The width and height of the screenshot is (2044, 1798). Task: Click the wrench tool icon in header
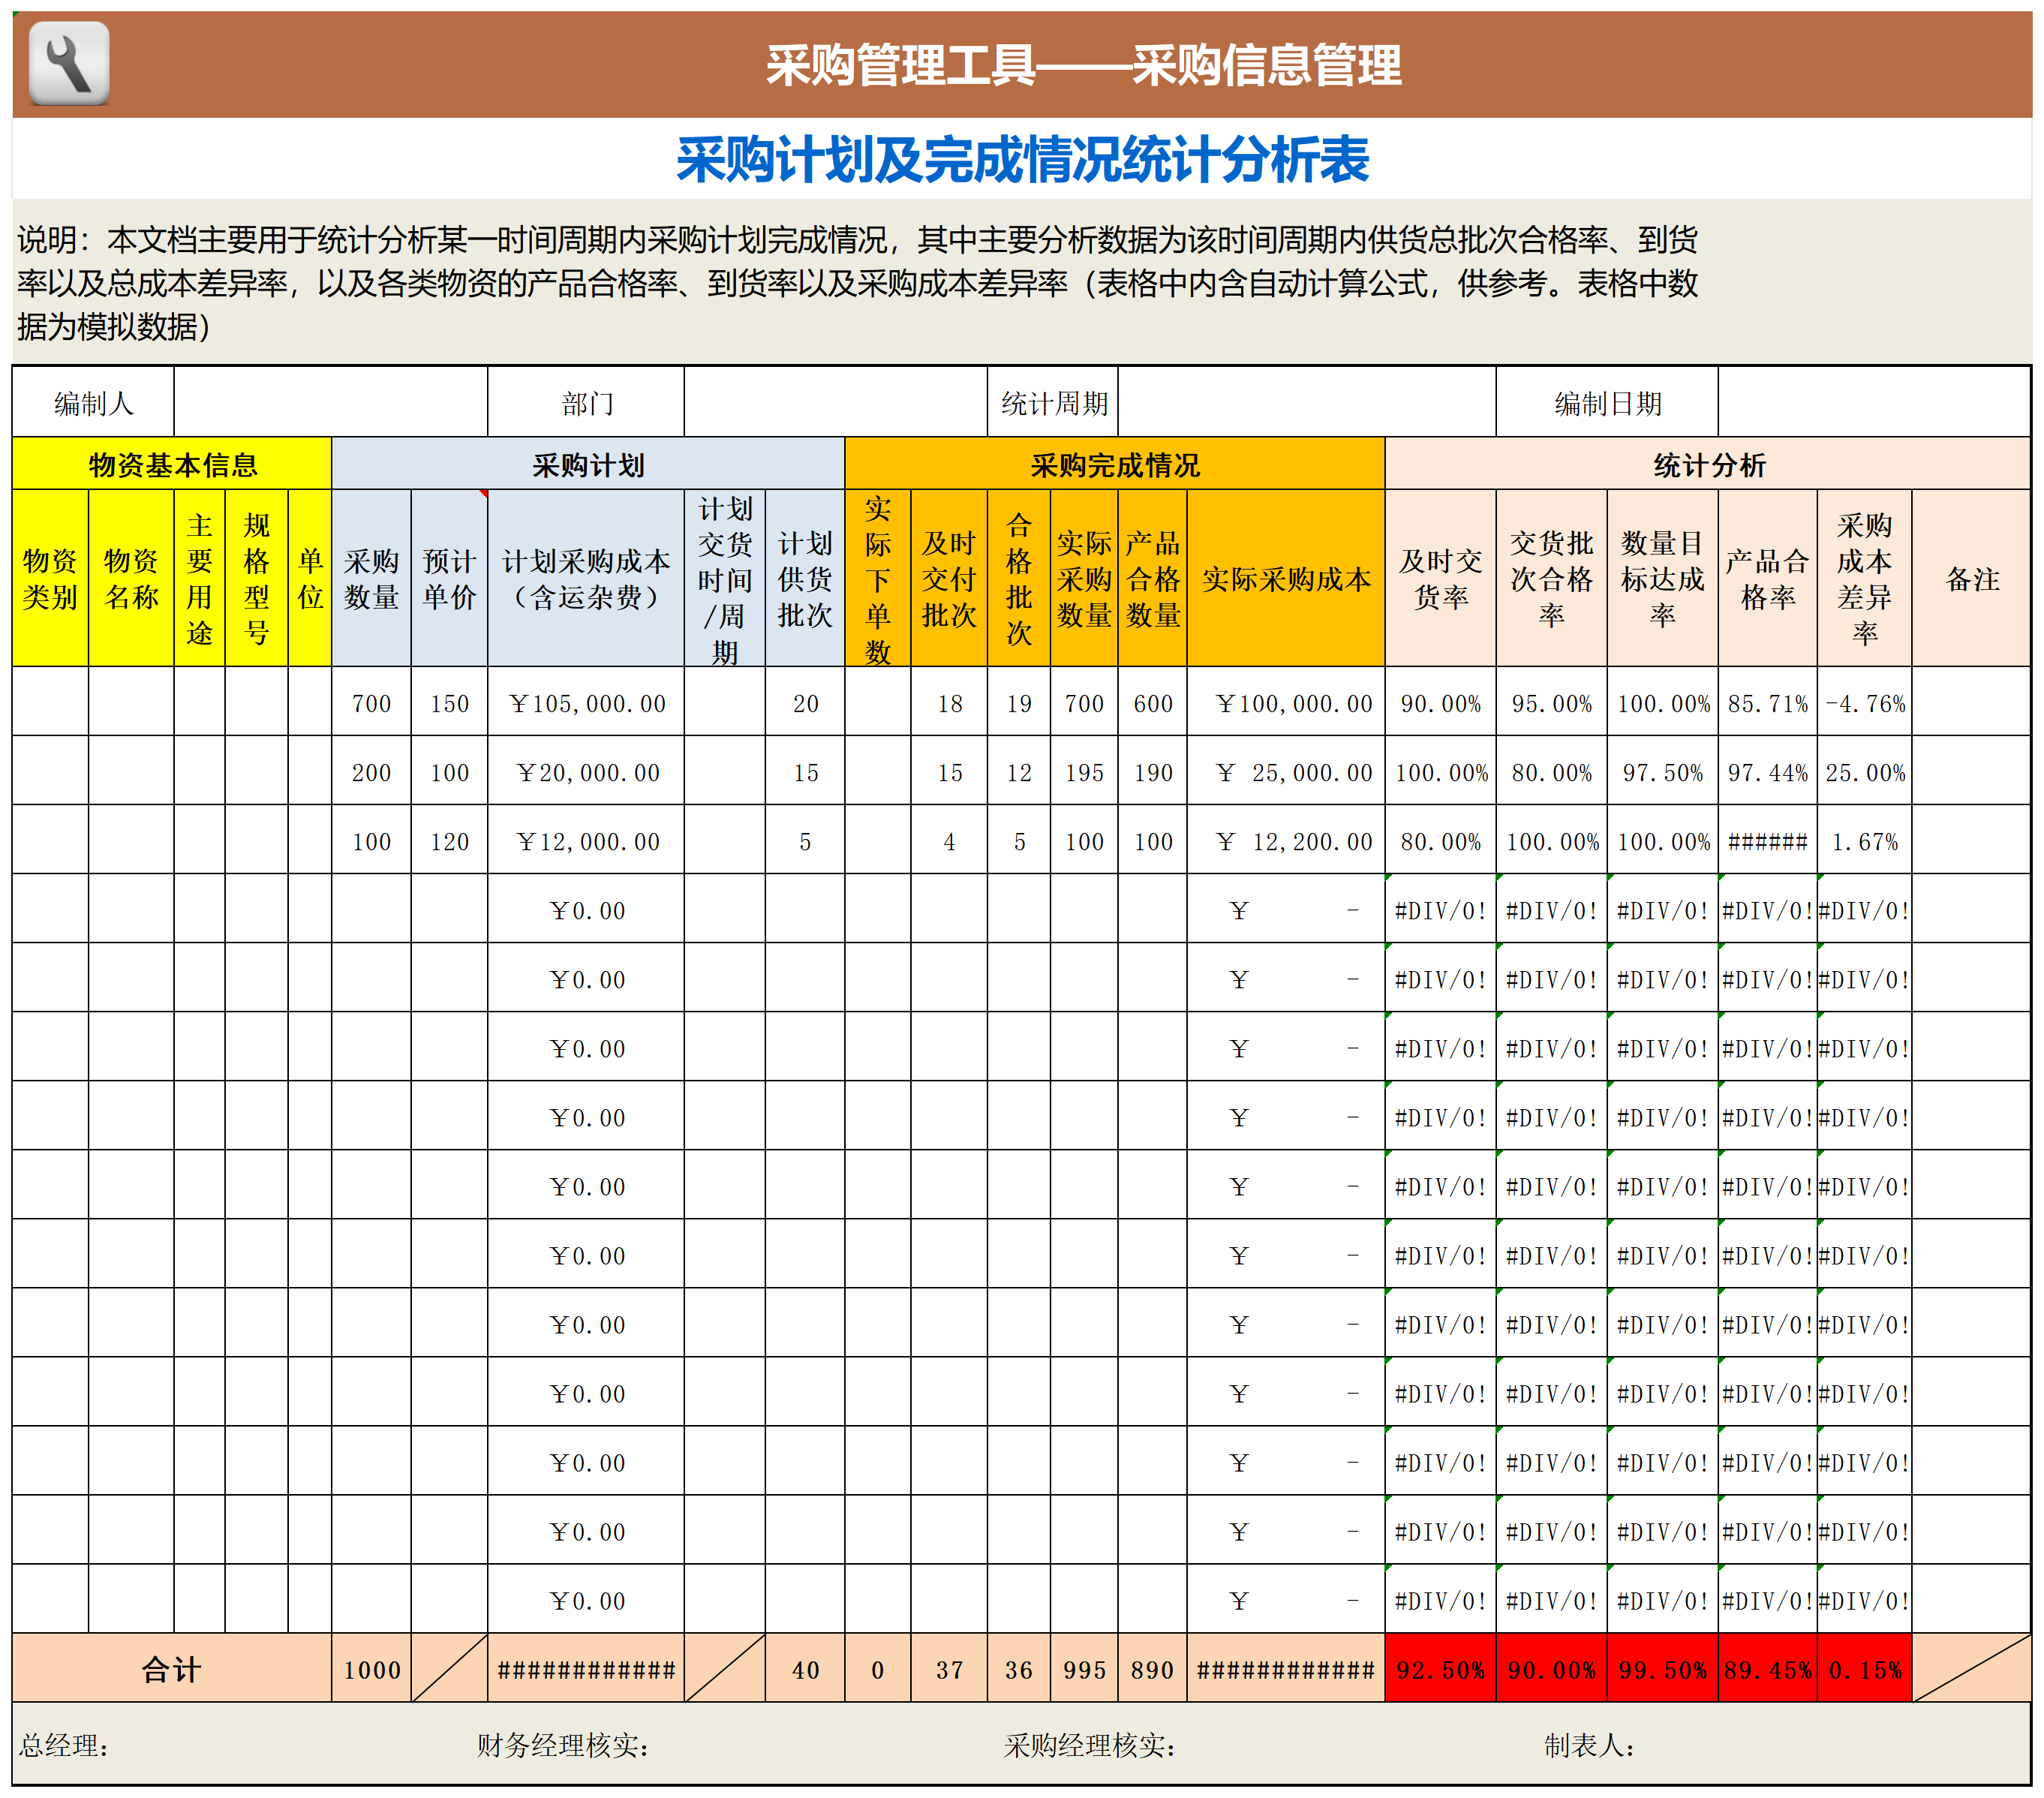point(69,64)
